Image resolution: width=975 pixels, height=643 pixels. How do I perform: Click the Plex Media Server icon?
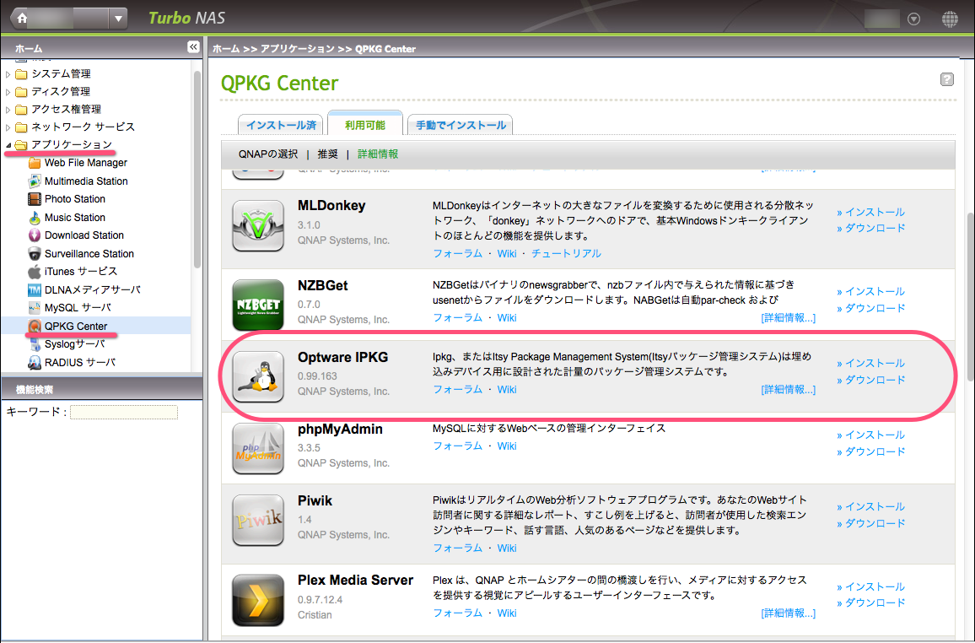(x=258, y=600)
